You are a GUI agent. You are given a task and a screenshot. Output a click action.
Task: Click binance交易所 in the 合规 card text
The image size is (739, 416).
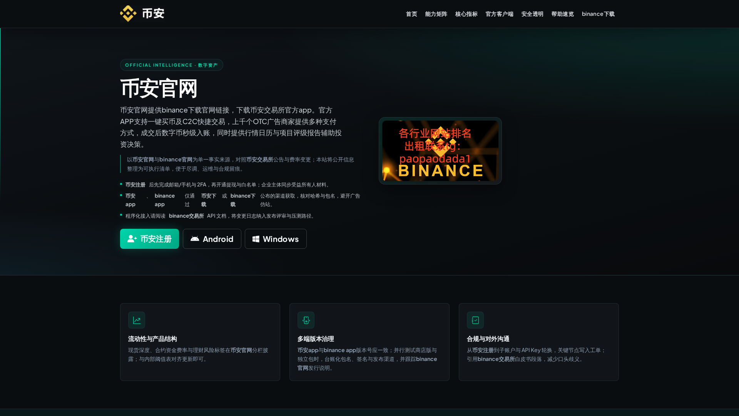(496, 359)
